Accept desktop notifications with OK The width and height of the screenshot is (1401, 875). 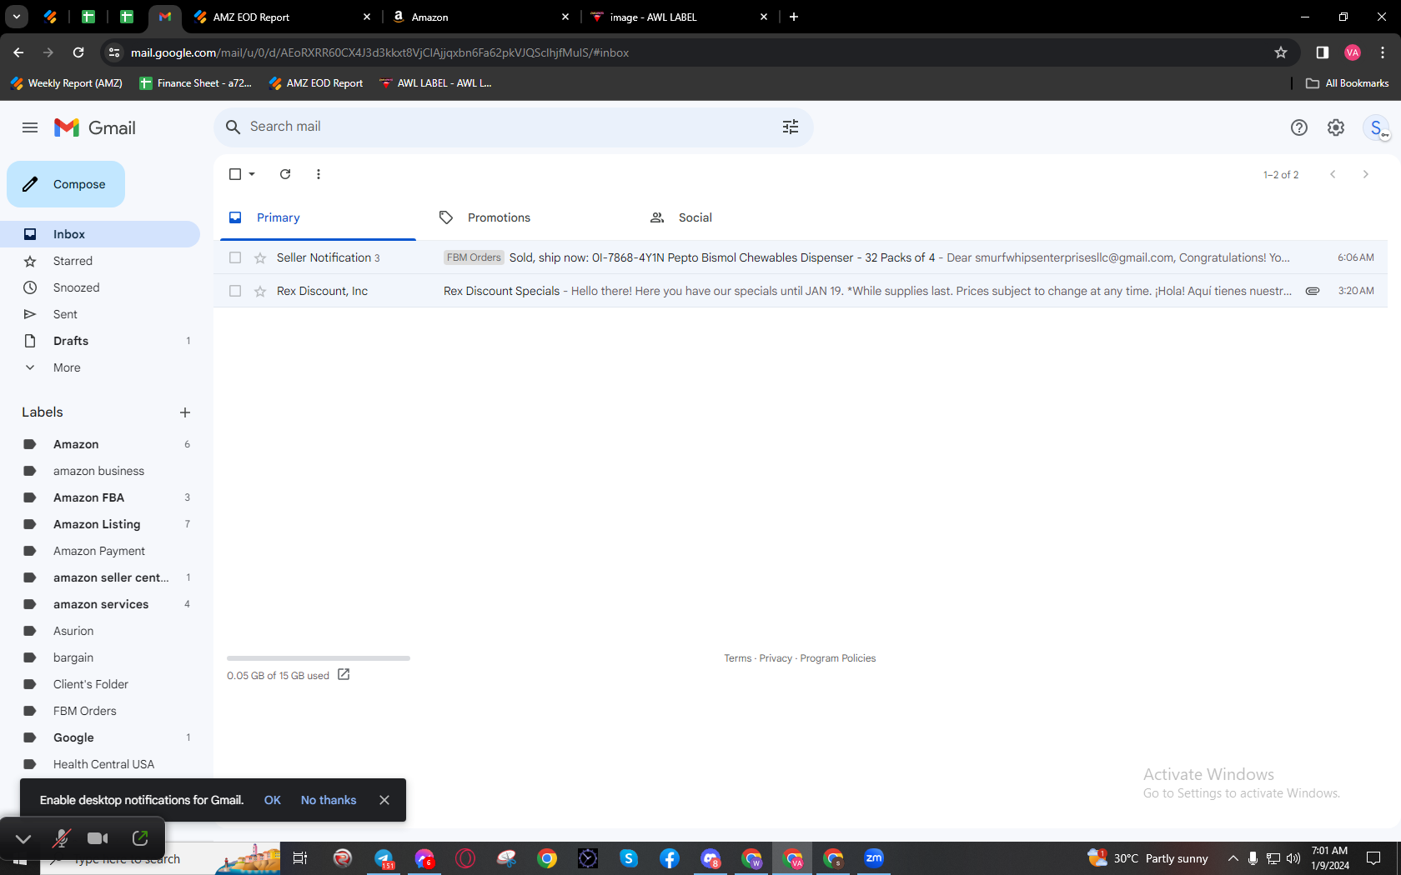coord(273,800)
